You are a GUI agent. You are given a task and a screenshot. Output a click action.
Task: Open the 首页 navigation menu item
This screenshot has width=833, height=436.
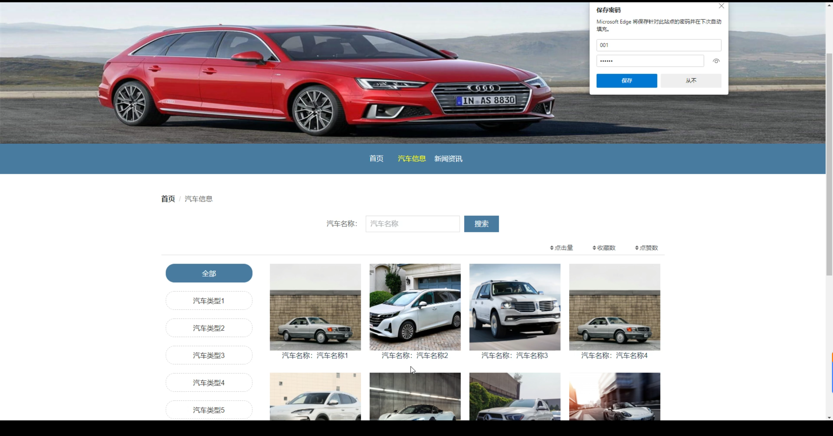(x=376, y=159)
